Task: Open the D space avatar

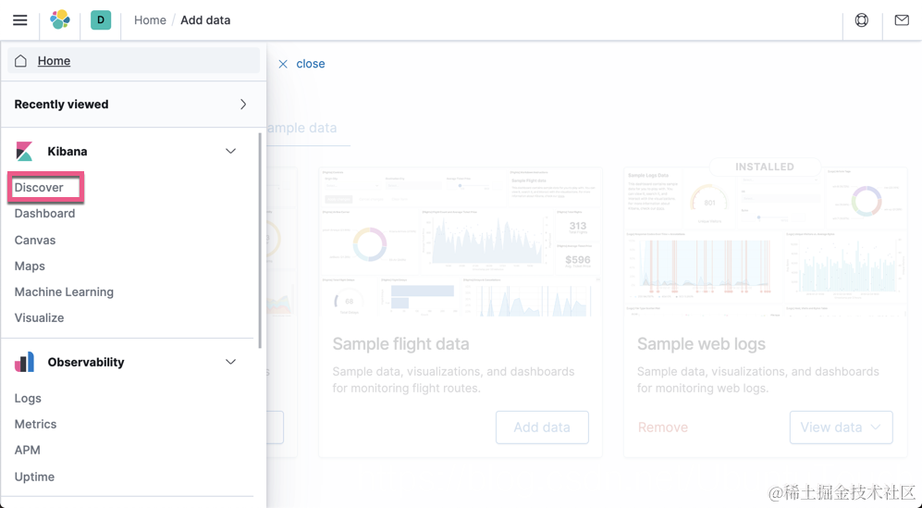Action: (x=101, y=20)
